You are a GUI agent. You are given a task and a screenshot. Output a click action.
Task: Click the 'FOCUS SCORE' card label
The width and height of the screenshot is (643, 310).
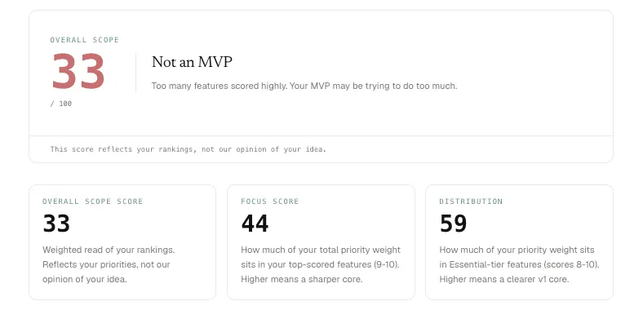(270, 201)
